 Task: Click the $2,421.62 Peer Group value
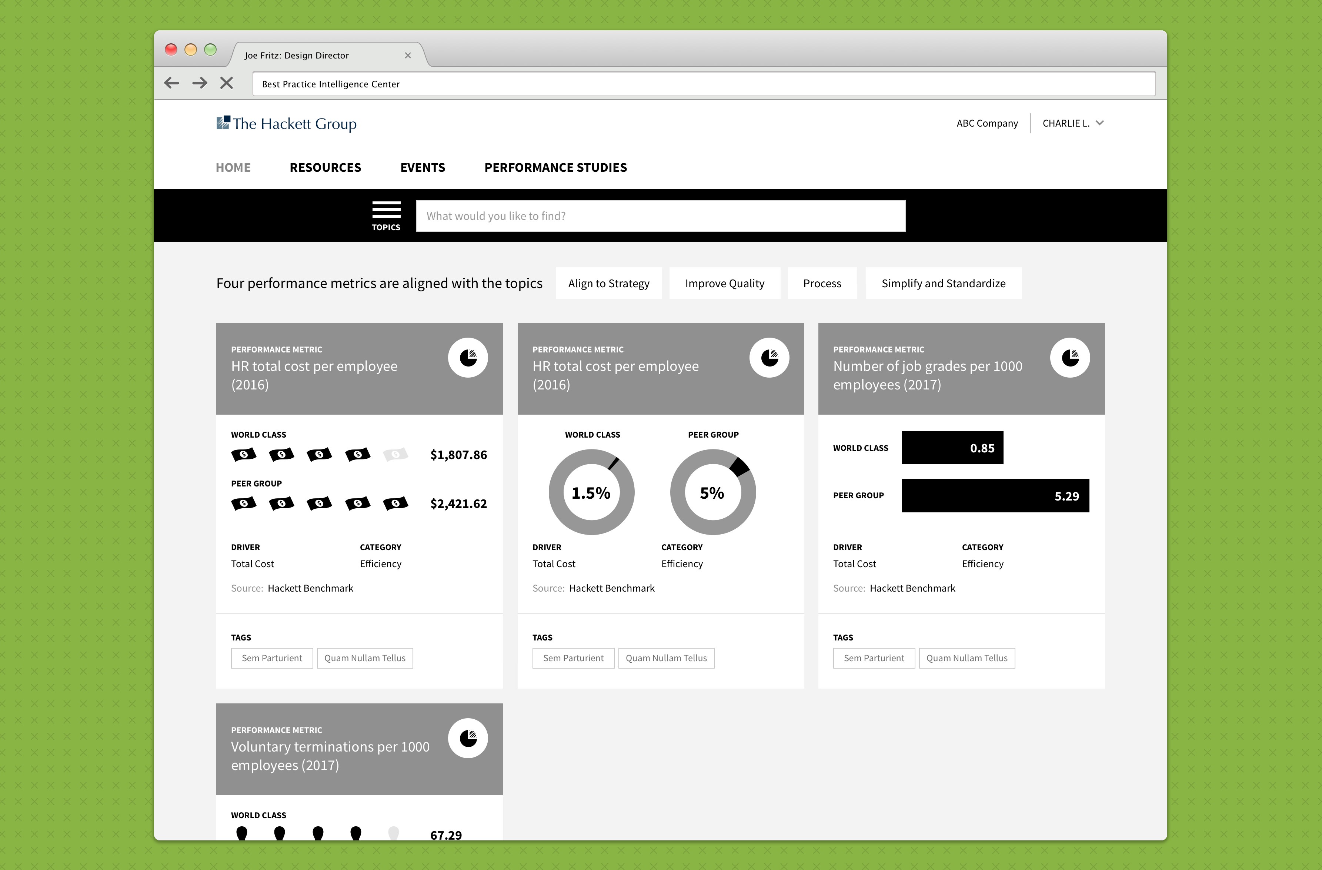point(459,503)
